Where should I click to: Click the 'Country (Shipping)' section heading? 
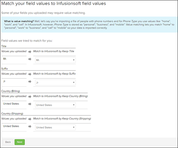tap(12, 113)
